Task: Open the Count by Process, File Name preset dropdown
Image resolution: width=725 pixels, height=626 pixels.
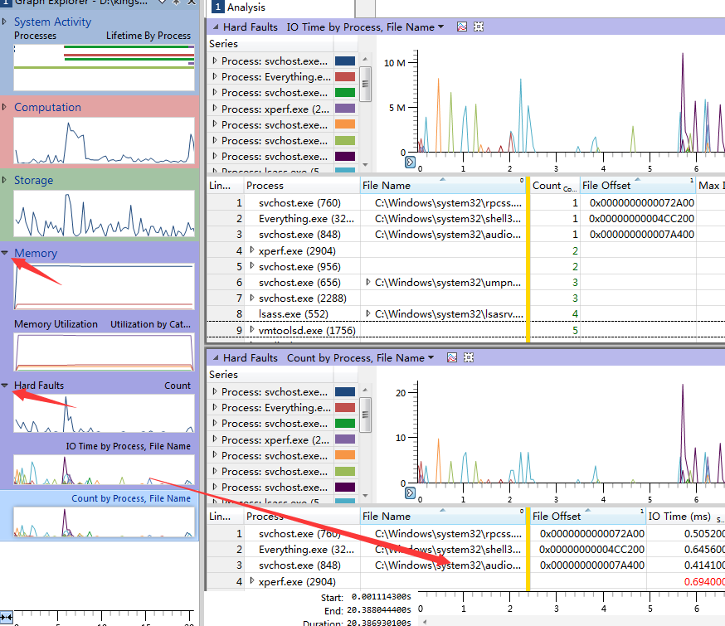Action: coord(431,357)
